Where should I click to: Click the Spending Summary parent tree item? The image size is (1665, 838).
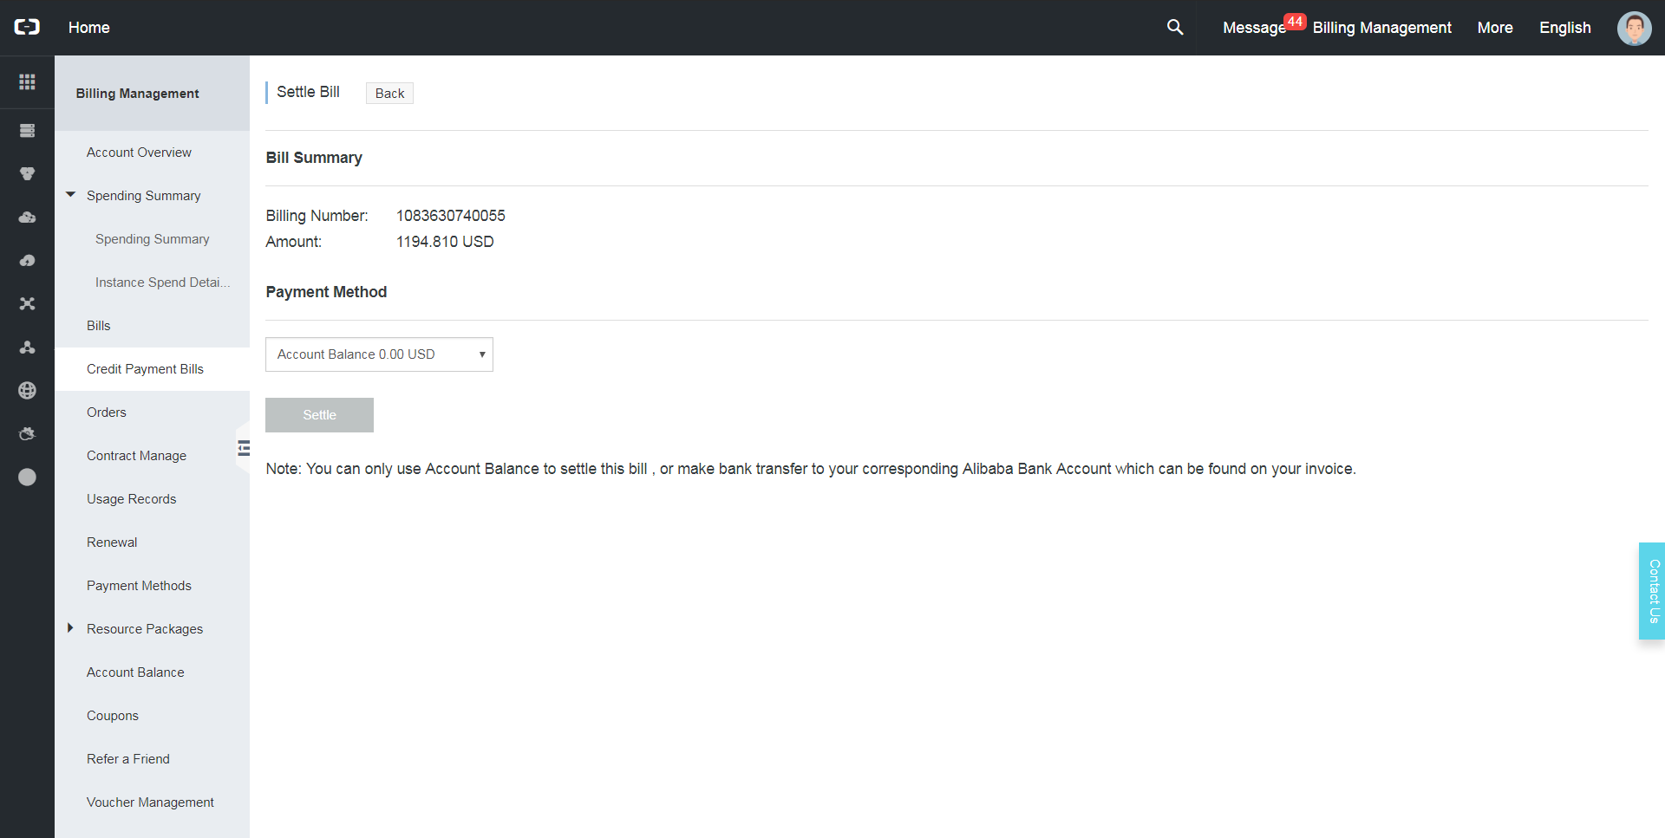point(143,196)
